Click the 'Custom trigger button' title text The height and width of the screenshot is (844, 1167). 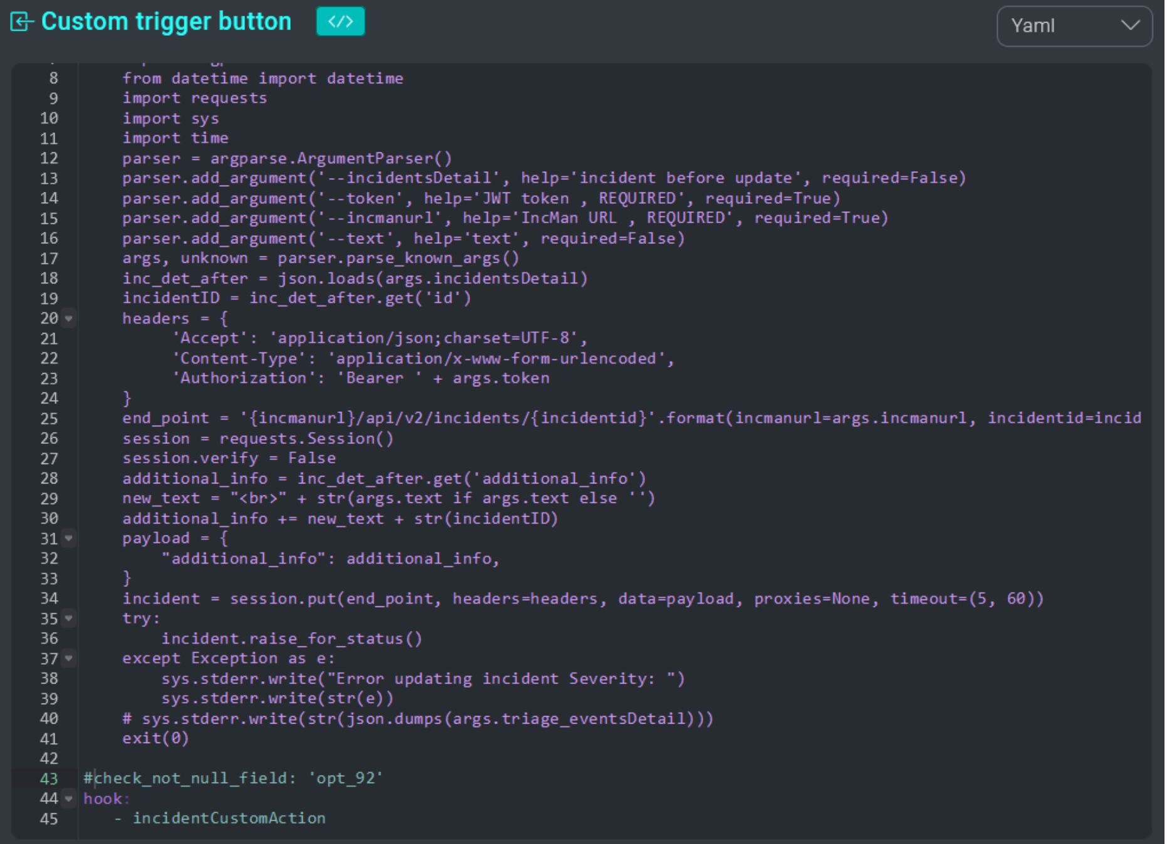(165, 21)
